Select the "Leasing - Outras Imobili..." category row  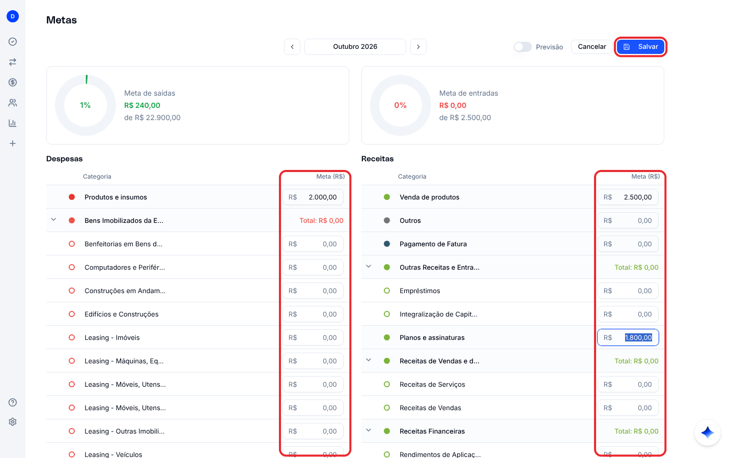pyautogui.click(x=198, y=431)
